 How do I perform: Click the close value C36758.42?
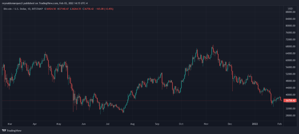pos(88,9)
